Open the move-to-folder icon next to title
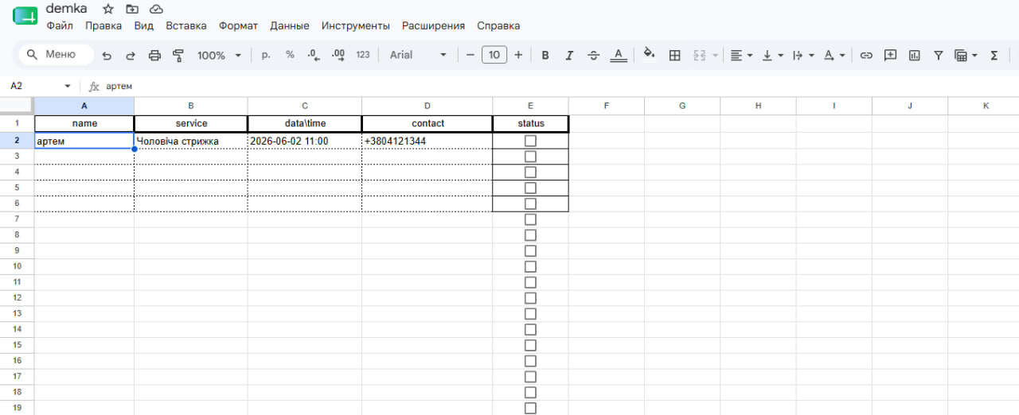The width and height of the screenshot is (1019, 415). [x=132, y=9]
